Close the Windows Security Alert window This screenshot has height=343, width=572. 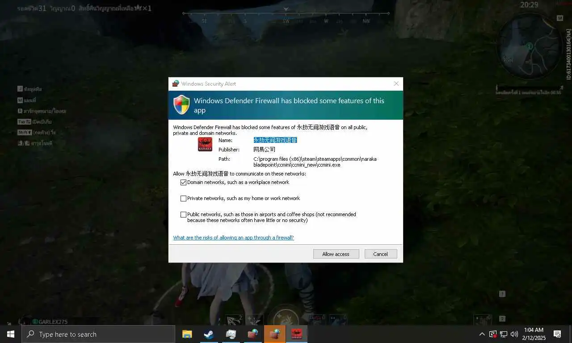pos(396,84)
